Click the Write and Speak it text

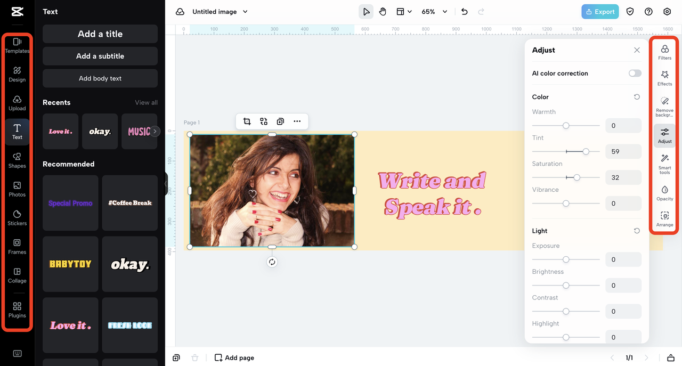[432, 194]
